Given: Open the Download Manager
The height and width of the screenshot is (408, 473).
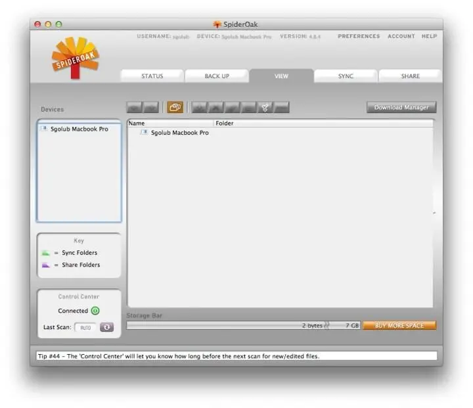Looking at the screenshot, I should [401, 107].
